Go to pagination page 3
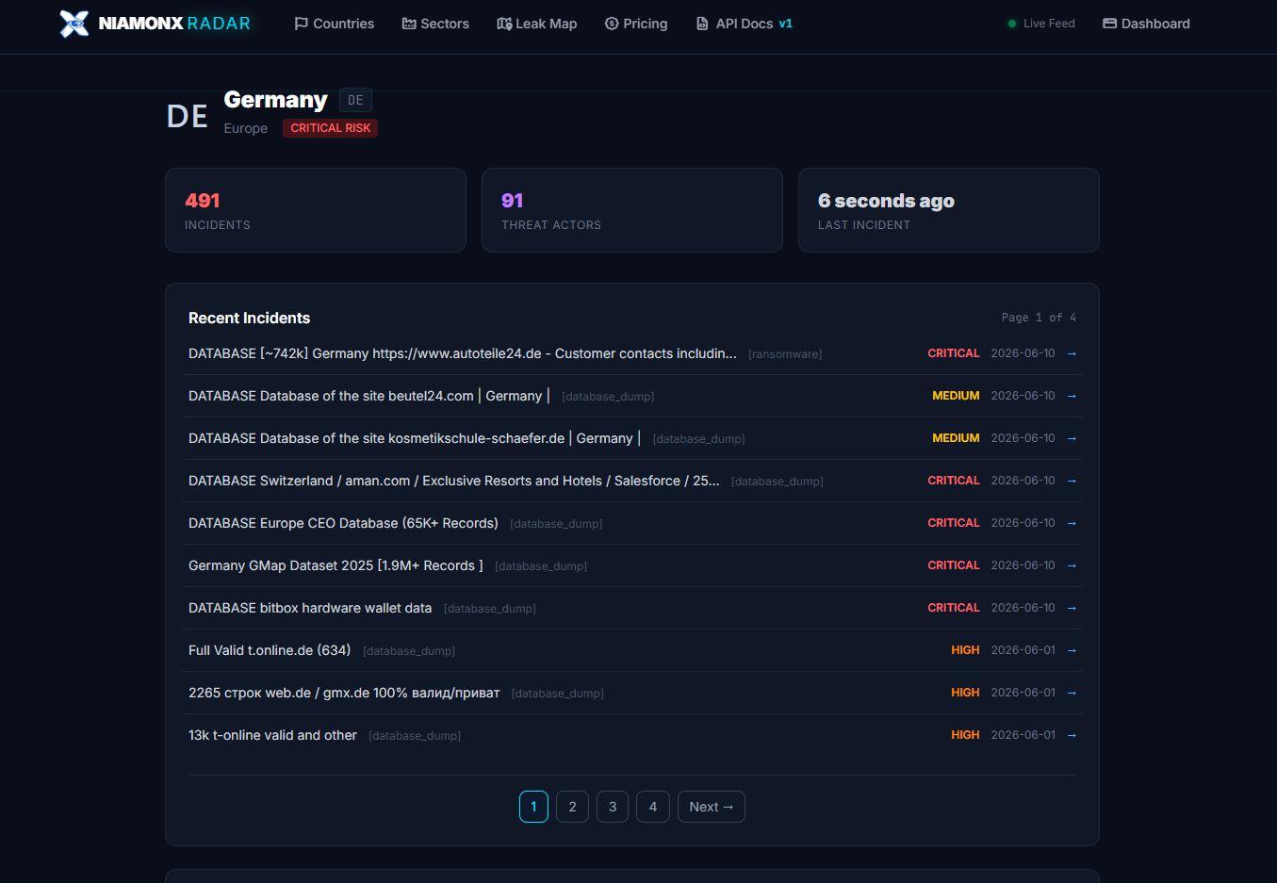1277x883 pixels. [x=613, y=807]
